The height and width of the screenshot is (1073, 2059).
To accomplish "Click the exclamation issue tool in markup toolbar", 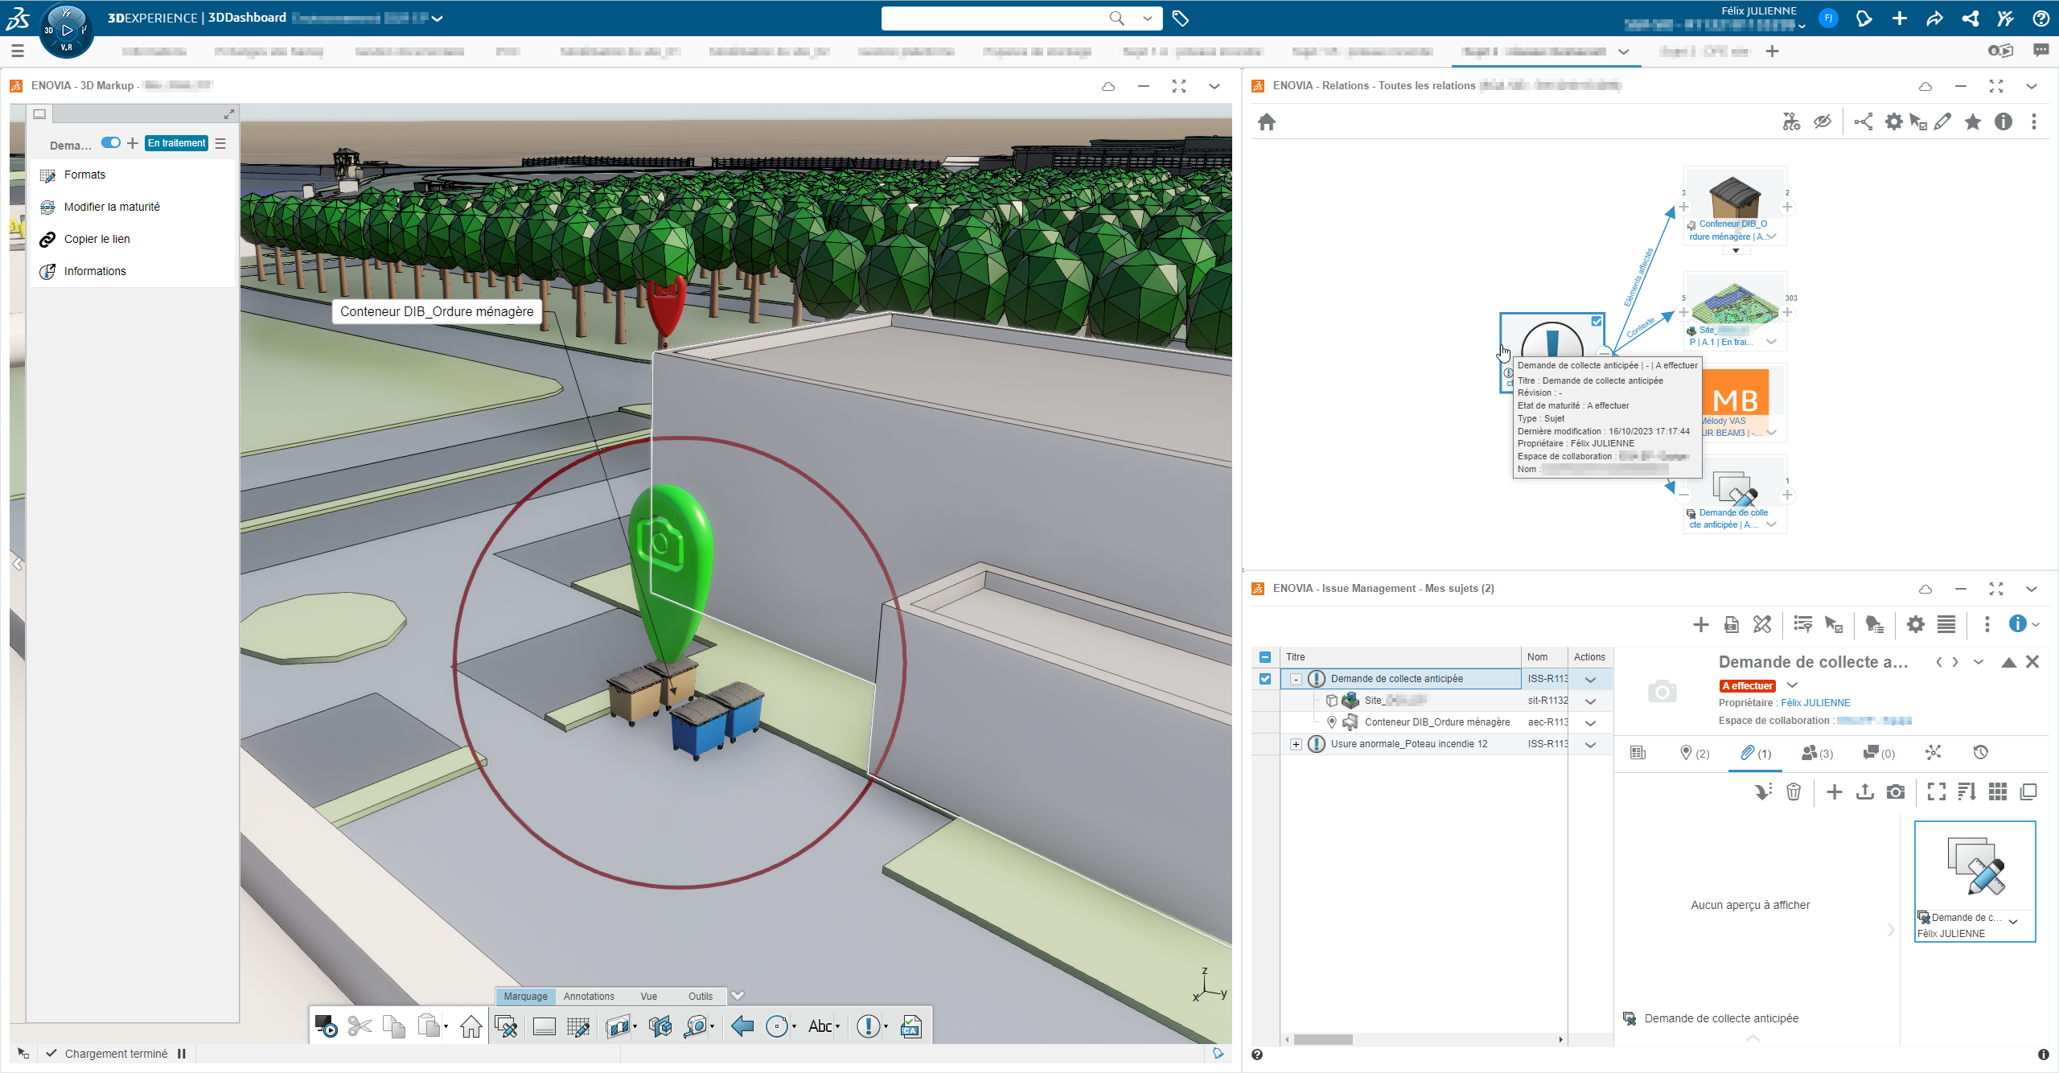I will [868, 1026].
